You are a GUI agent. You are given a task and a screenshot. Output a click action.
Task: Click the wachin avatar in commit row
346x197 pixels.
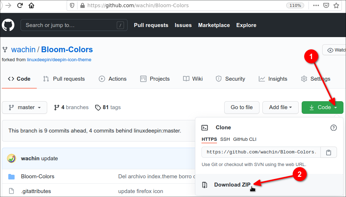point(12,158)
